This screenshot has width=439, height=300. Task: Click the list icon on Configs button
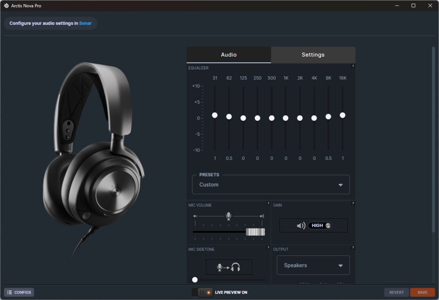point(9,292)
